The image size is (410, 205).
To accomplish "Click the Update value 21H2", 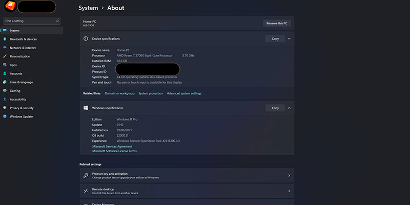I will [x=120, y=125].
